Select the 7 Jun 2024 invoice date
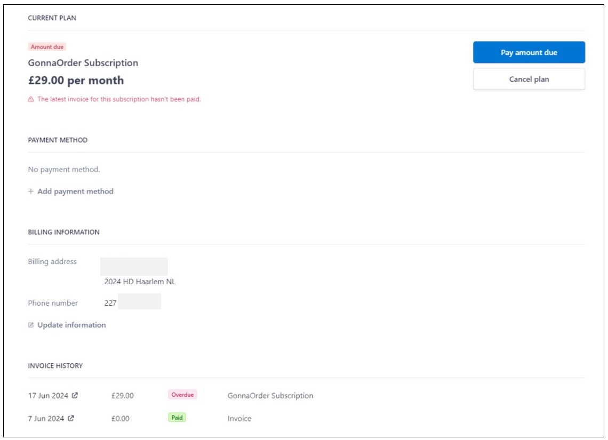This screenshot has height=440, width=608. coord(46,418)
